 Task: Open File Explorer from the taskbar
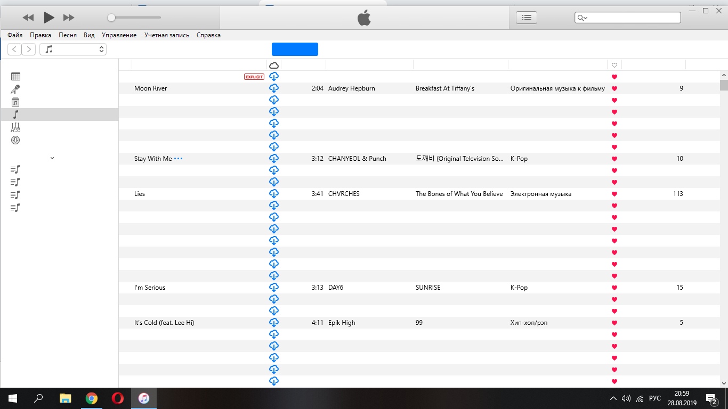65,398
